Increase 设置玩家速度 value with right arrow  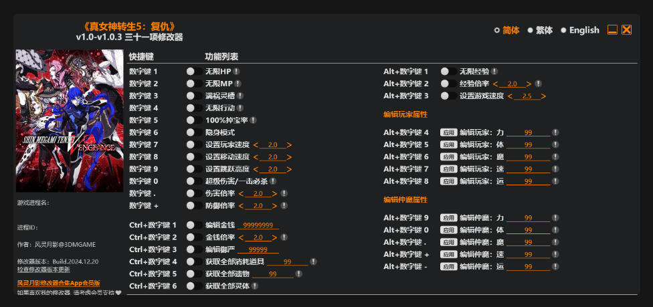point(289,145)
